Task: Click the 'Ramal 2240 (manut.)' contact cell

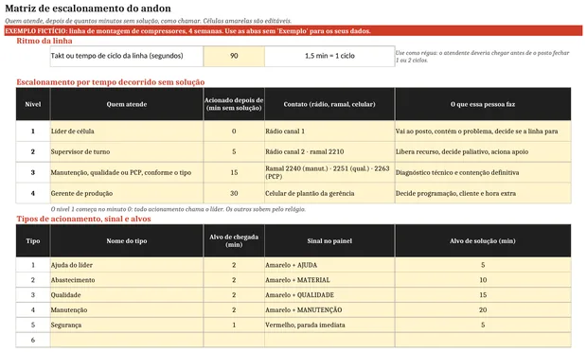Action: (329, 172)
